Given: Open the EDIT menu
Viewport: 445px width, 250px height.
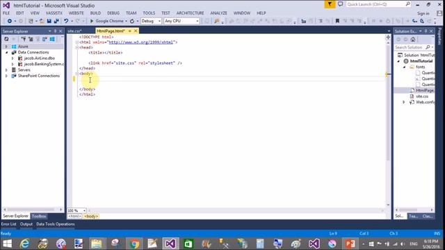Looking at the screenshot, I should (20, 13).
